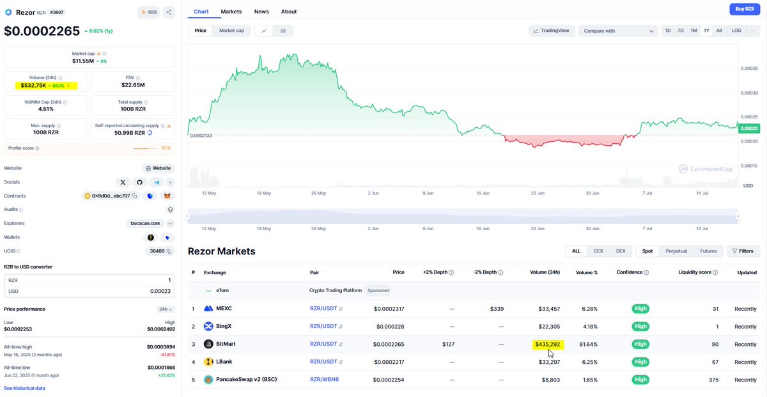Set the chart range to 1D
The width and height of the screenshot is (767, 397).
pos(667,31)
